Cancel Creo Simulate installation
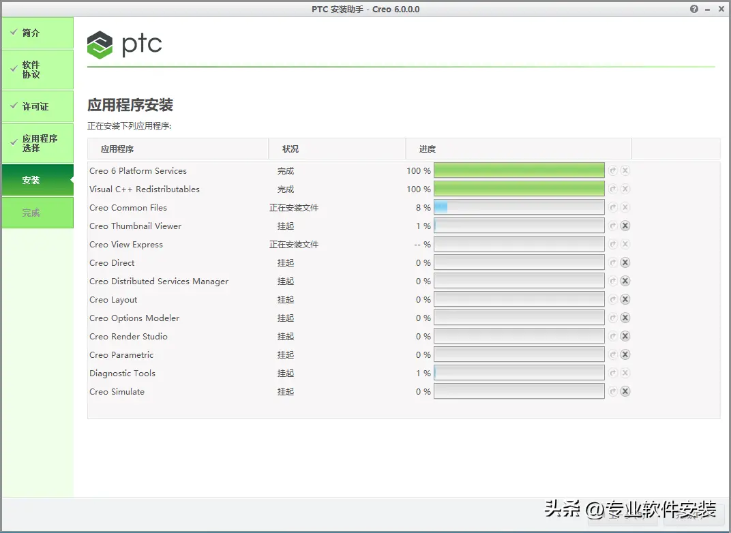Image resolution: width=731 pixels, height=533 pixels. (625, 391)
